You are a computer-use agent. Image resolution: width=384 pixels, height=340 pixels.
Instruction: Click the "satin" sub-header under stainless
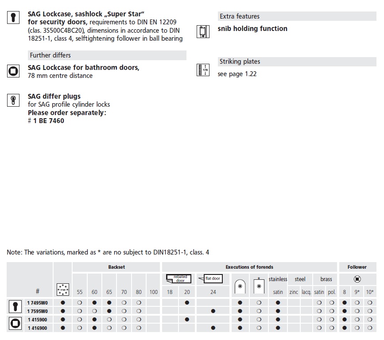point(278,292)
